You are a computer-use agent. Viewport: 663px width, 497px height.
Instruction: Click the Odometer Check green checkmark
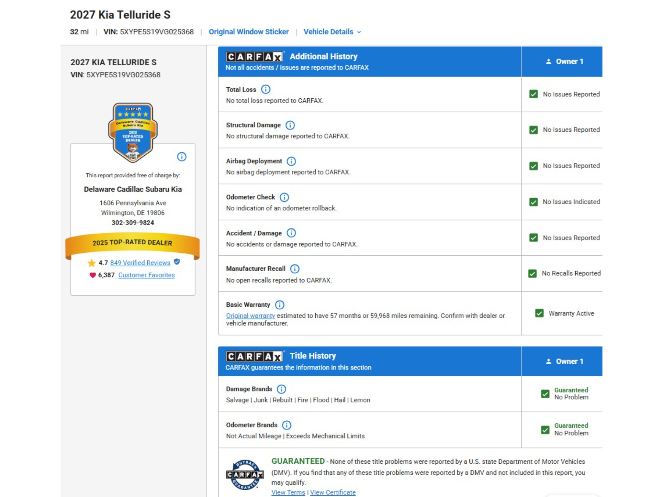[x=534, y=202]
